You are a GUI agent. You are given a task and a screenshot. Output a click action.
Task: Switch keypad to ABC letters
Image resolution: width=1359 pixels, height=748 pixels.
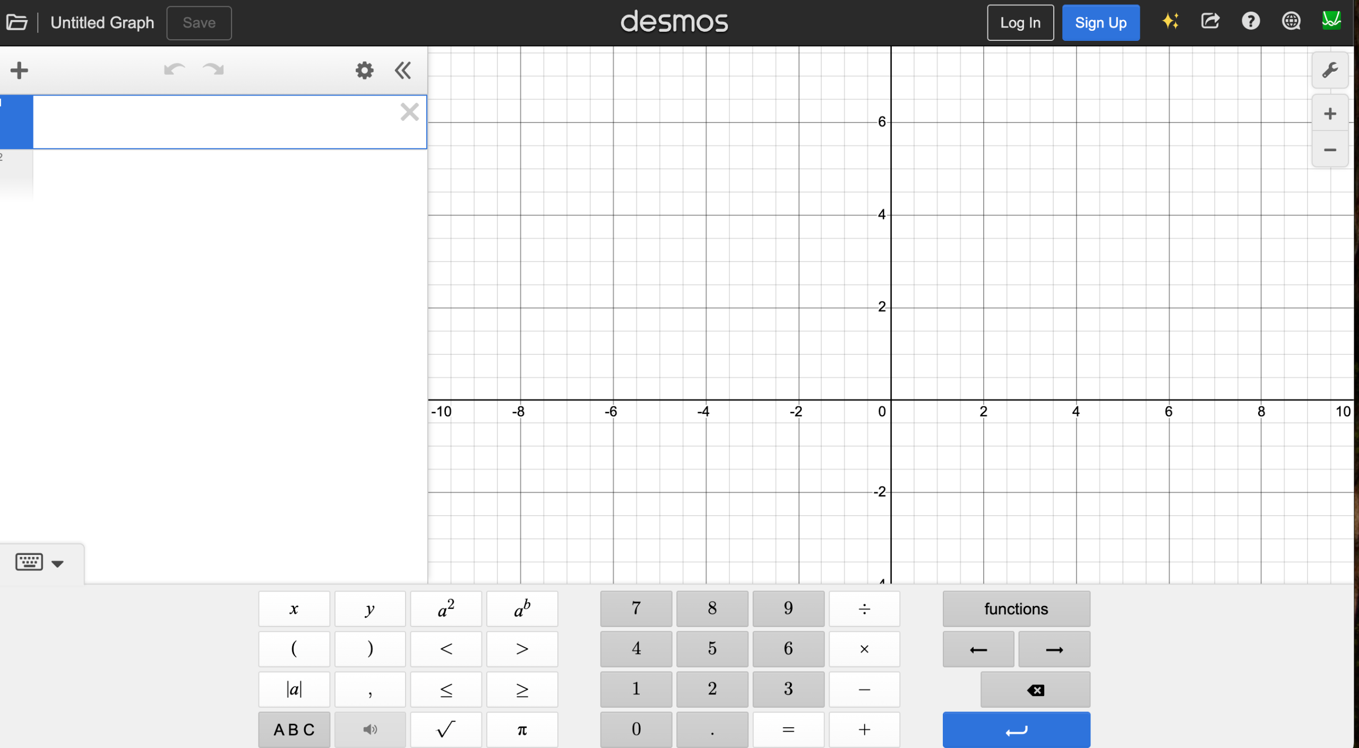point(294,729)
